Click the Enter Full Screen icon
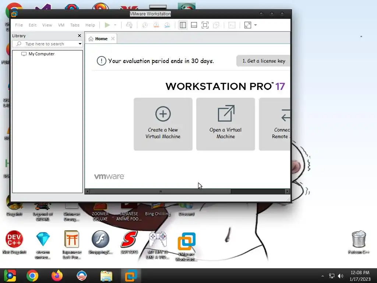The height and width of the screenshot is (283, 377). click(205, 25)
